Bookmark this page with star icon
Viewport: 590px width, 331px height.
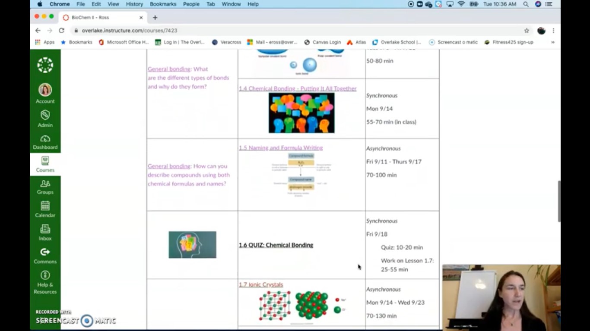[x=527, y=31]
